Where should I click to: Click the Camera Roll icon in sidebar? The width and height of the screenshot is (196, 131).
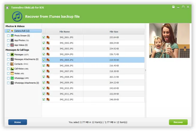[x=12, y=31]
